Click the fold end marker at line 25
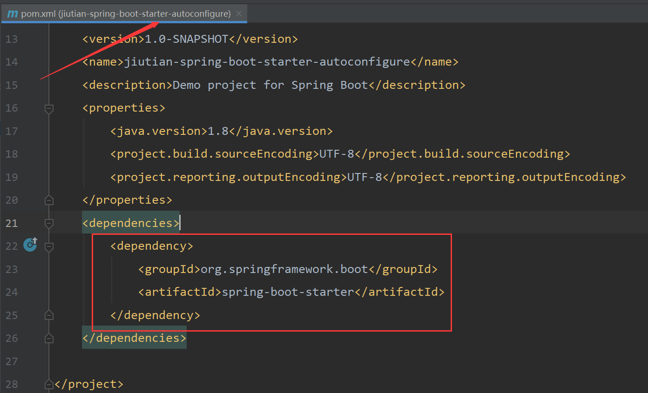Screen dimensions: 648x393 (x=49, y=315)
